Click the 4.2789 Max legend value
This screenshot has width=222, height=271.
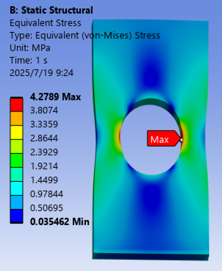[x=55, y=97]
